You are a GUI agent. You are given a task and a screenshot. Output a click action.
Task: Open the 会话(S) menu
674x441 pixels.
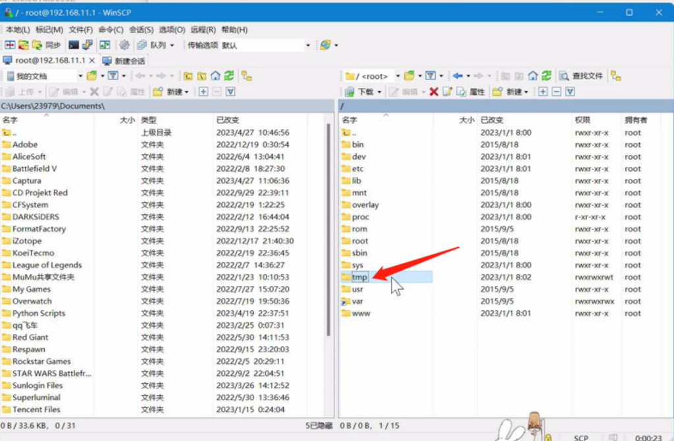click(141, 30)
